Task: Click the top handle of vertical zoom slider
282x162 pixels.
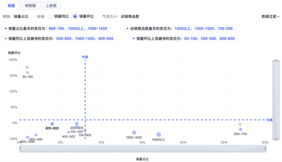Action: pos(276,61)
